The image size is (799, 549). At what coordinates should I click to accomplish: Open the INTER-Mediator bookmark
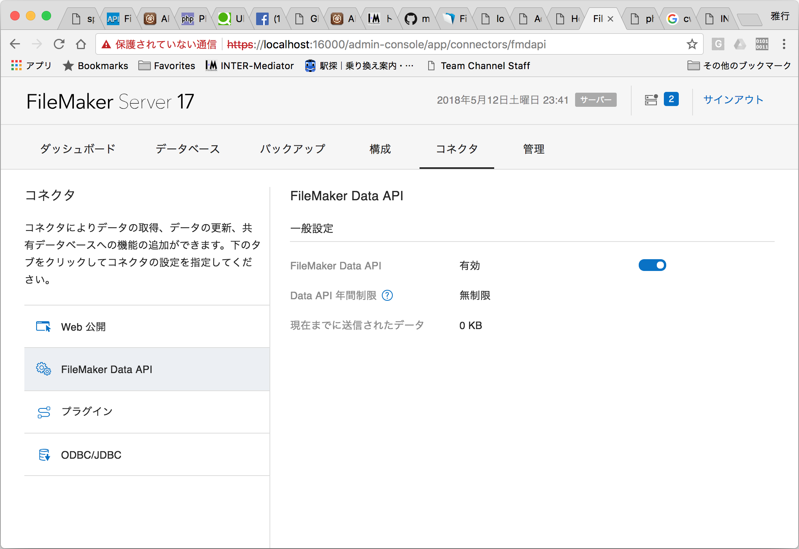[x=250, y=66]
